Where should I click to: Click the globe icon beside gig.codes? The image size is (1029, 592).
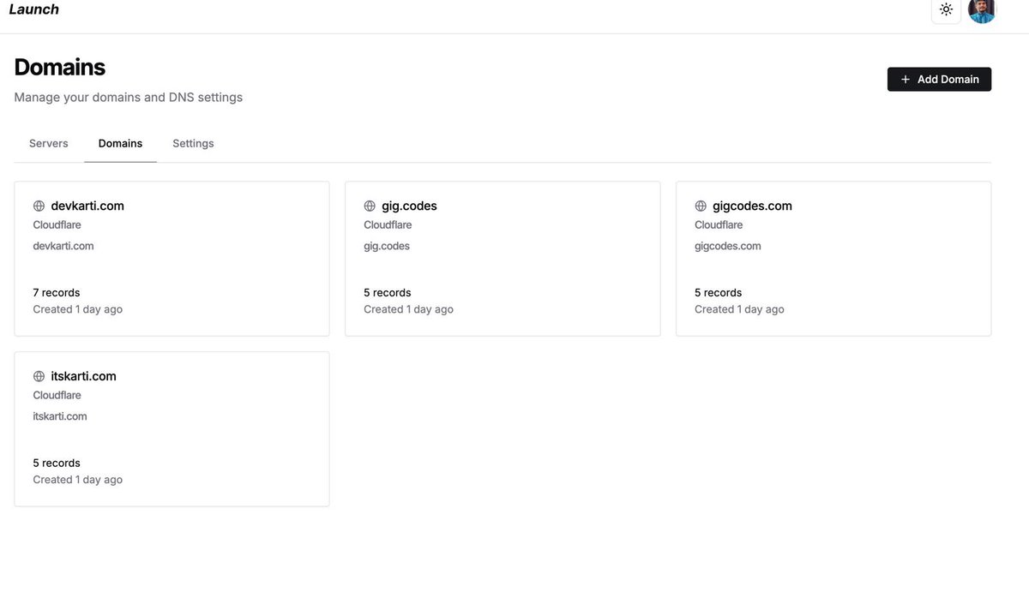click(369, 204)
